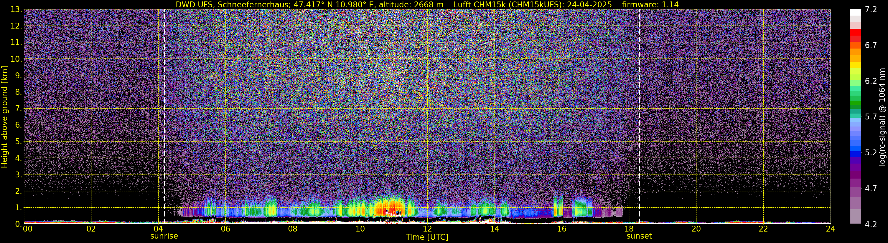
Task: Click the time axis tick label 18
Action: [x=629, y=229]
